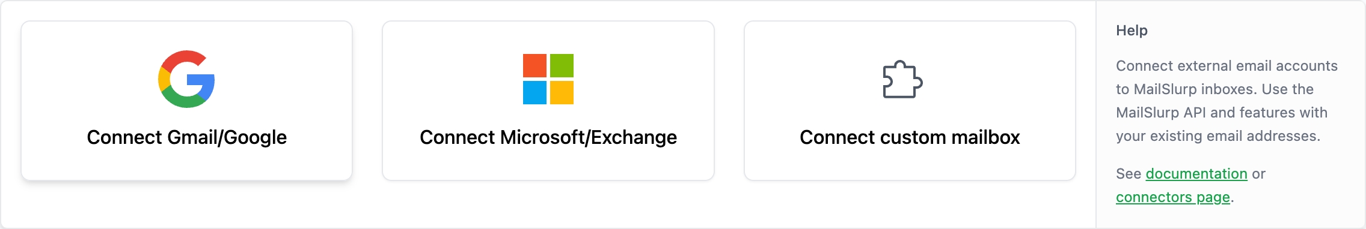Screen dimensions: 1366x229
Task: Click the Help heading in side panel
Action: click(x=1132, y=31)
